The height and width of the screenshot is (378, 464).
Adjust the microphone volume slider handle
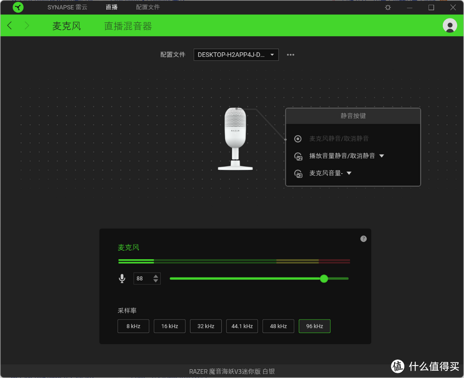point(324,279)
